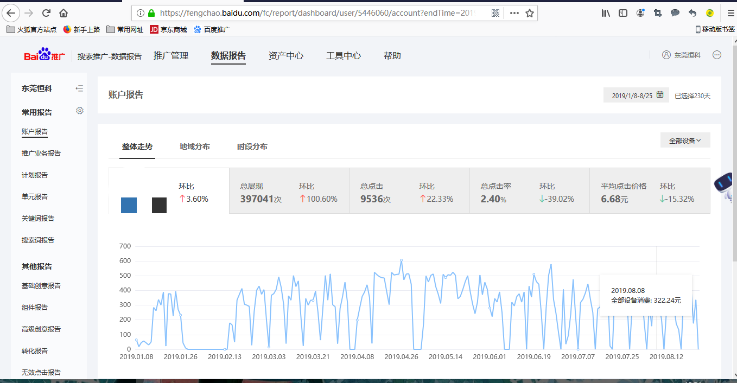Reload the page with the refresh button
Viewport: 737px width, 383px height.
(x=46, y=13)
